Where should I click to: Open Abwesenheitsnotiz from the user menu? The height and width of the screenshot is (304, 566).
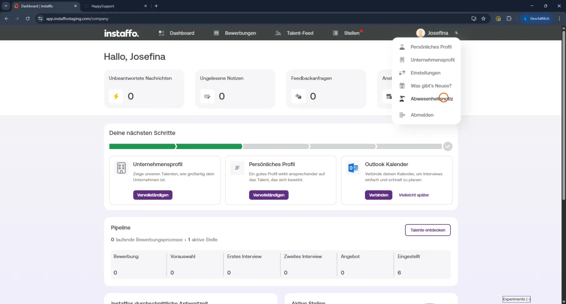click(x=426, y=99)
